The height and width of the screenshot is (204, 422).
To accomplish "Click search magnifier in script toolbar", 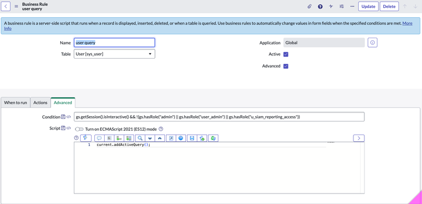I will click(140, 138).
